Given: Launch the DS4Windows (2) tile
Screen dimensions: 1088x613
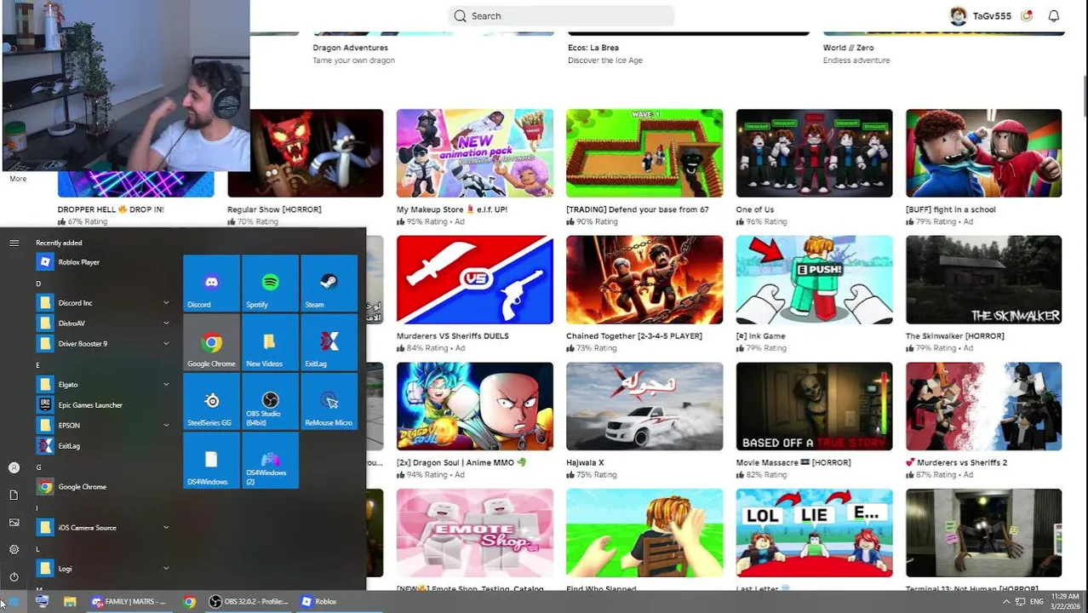Looking at the screenshot, I should pos(270,460).
